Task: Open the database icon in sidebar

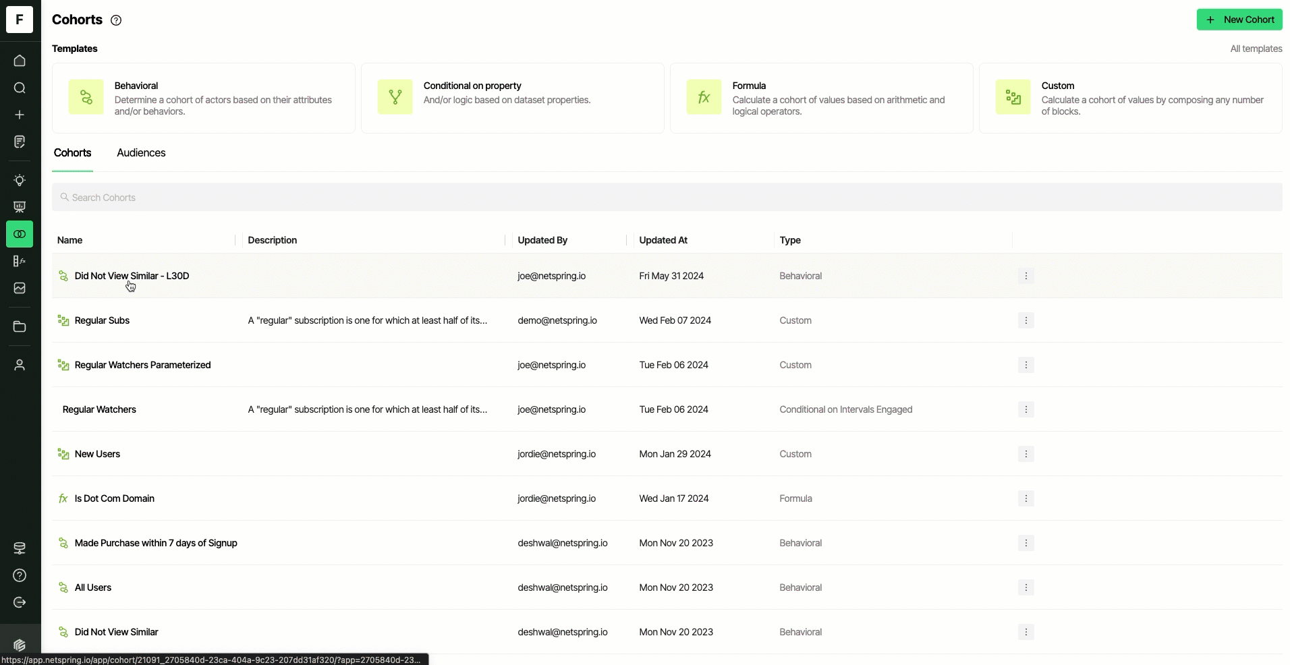Action: [20, 548]
